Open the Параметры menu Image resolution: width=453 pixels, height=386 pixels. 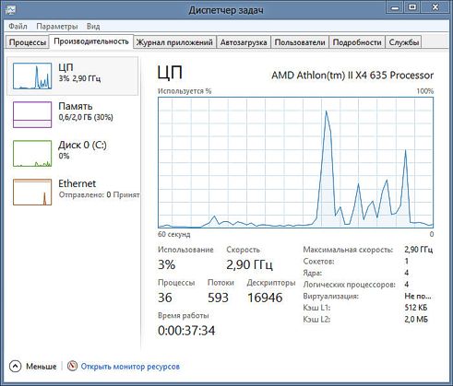click(57, 26)
